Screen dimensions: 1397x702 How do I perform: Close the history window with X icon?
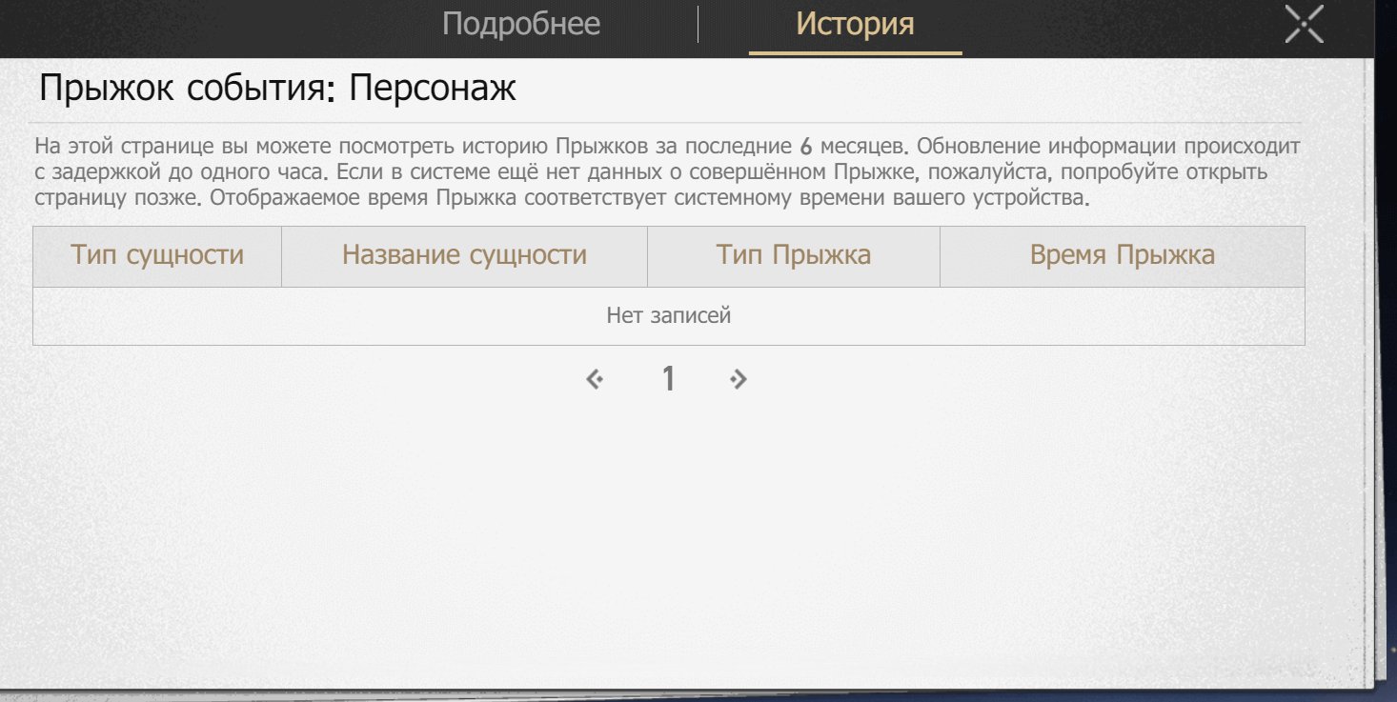pos(1304,24)
